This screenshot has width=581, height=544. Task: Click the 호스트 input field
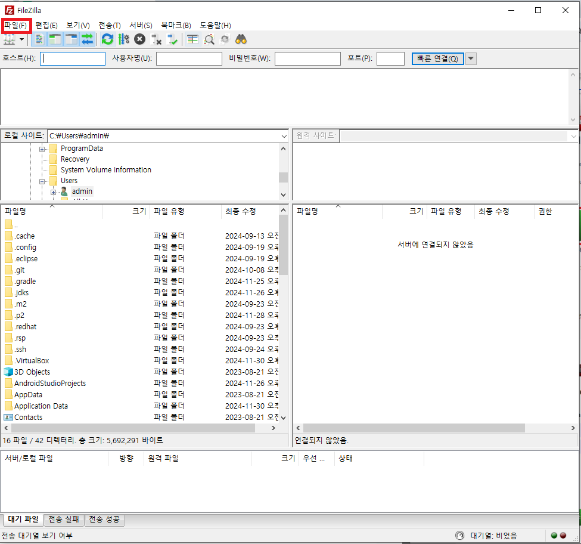tap(73, 58)
